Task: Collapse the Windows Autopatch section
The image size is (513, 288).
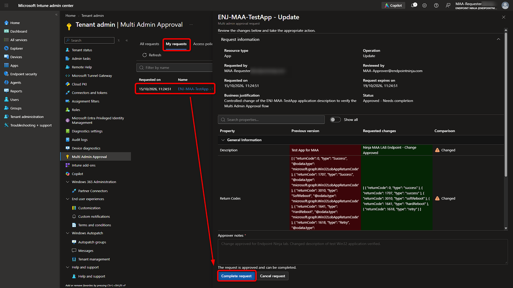Action: coord(68,233)
